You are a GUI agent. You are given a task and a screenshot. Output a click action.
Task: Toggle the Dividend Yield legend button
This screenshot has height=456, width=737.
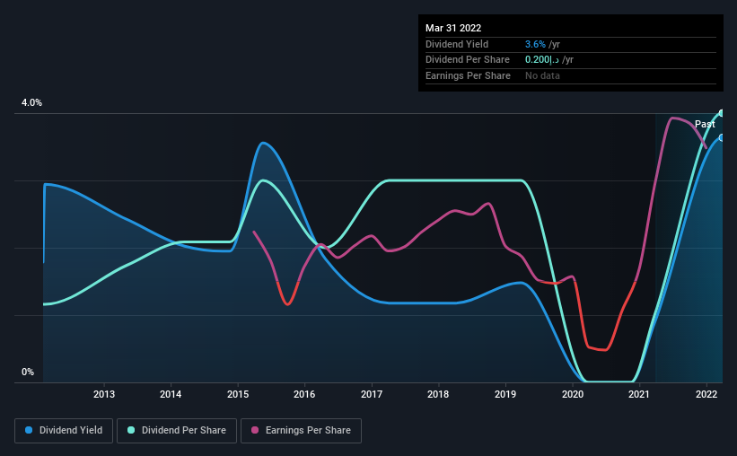coord(64,431)
